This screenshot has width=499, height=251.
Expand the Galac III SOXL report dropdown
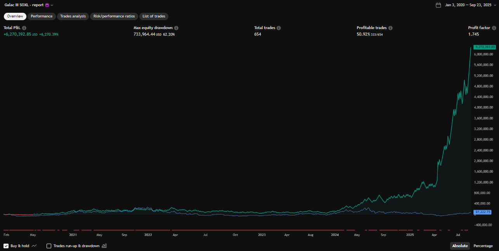(52, 5)
